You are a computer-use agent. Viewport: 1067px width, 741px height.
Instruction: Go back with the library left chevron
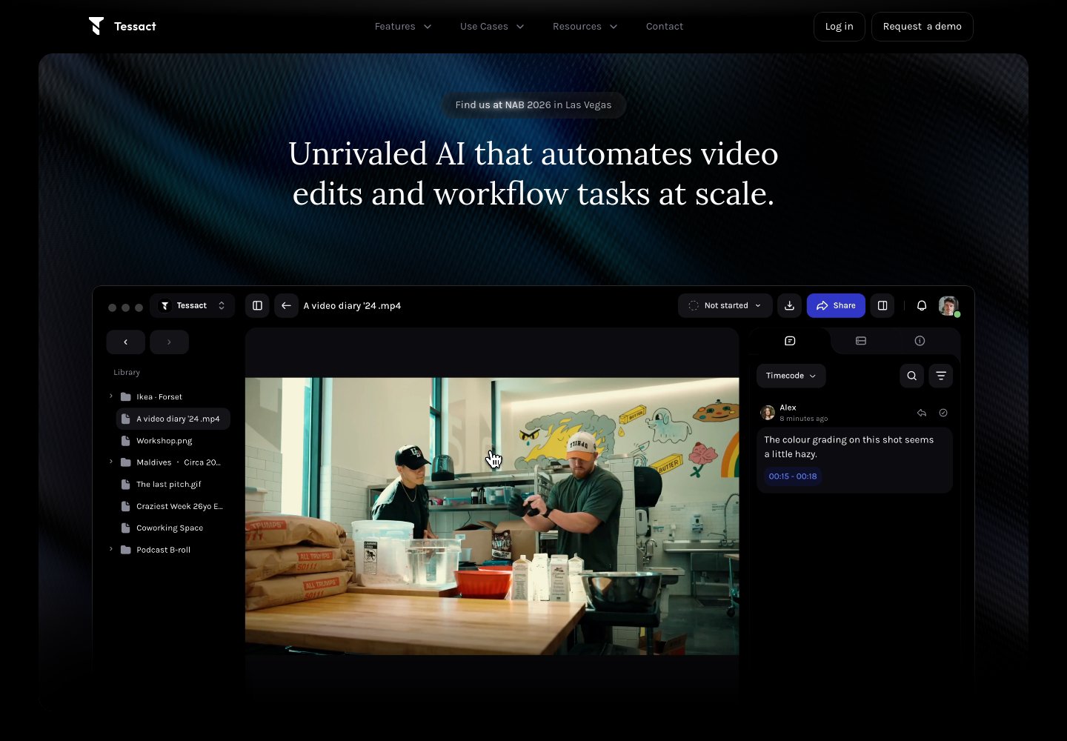point(126,342)
